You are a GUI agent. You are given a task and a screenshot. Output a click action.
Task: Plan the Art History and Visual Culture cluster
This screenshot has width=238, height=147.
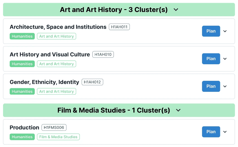pyautogui.click(x=211, y=59)
